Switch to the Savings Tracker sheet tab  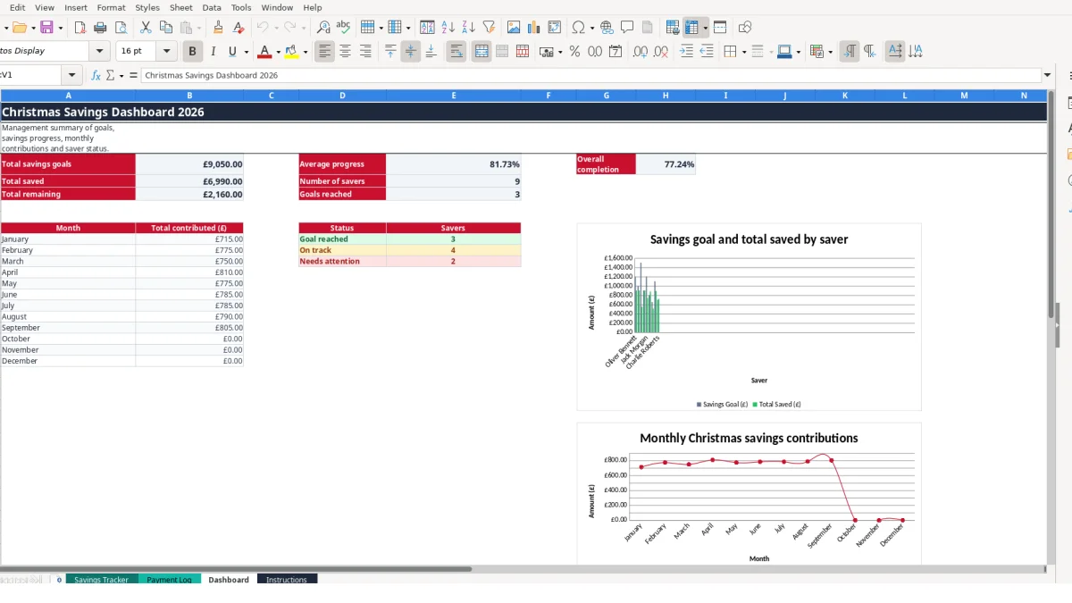(x=101, y=580)
